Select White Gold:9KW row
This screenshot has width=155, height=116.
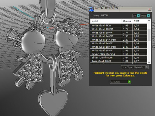tap(119, 25)
